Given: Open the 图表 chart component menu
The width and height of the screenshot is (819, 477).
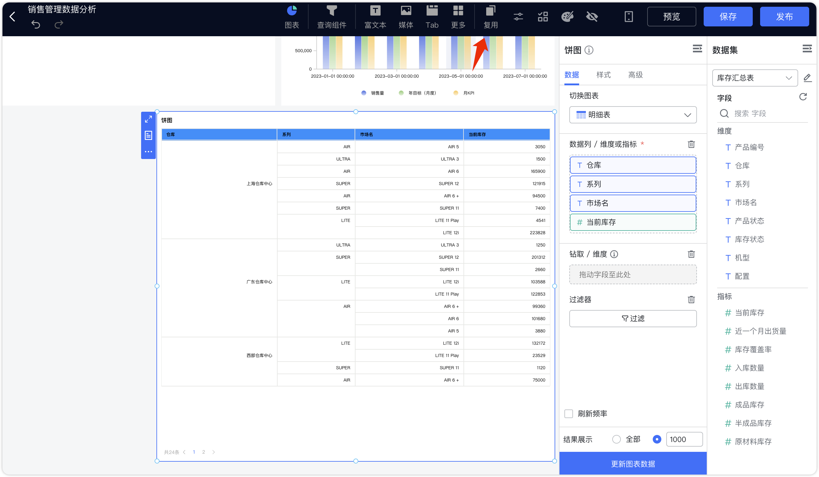Looking at the screenshot, I should tap(291, 17).
